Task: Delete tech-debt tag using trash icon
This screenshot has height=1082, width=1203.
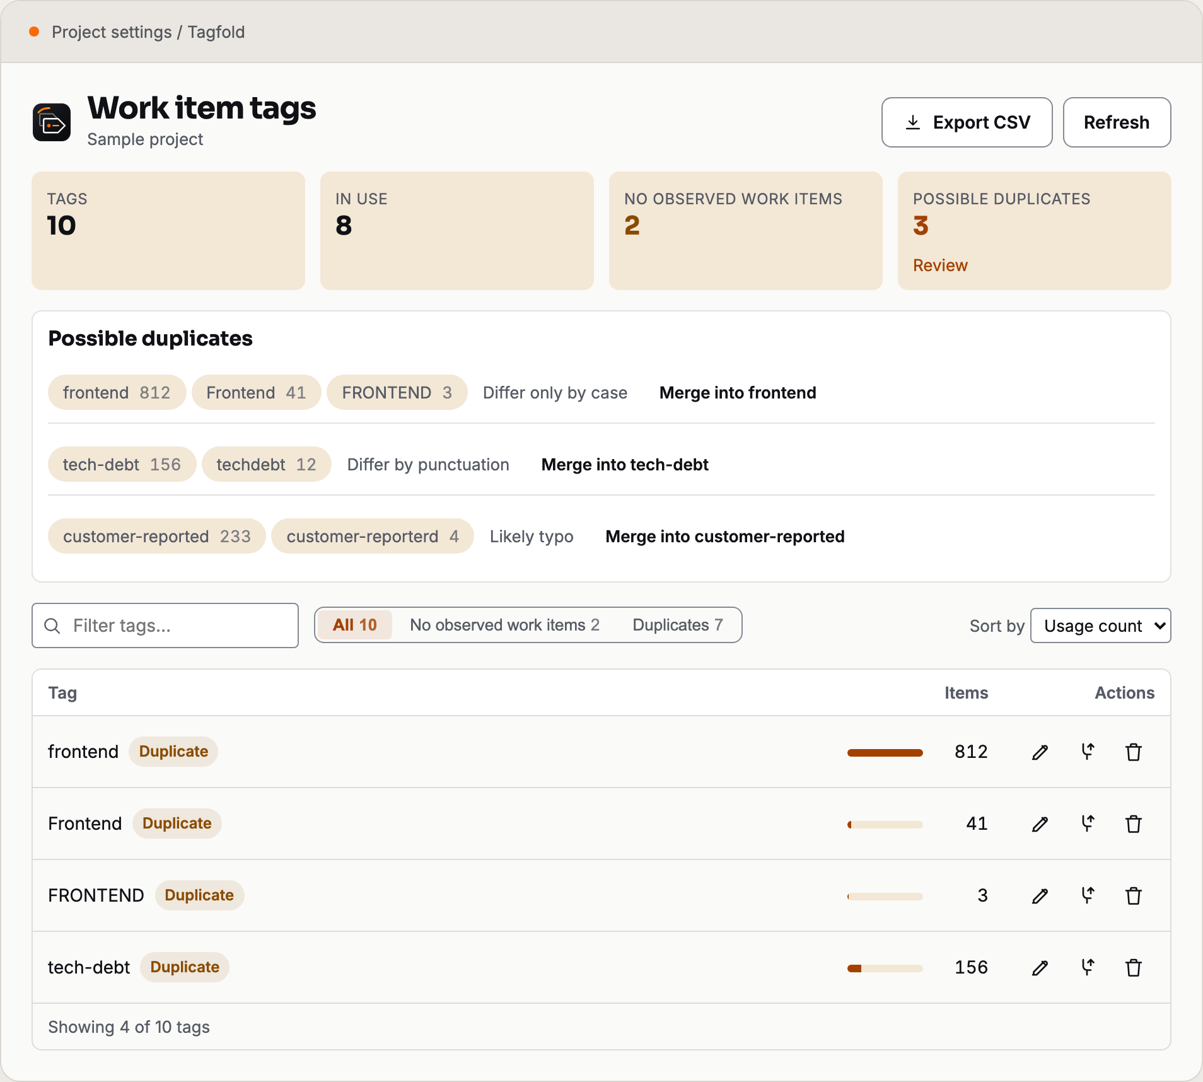Action: [1134, 968]
